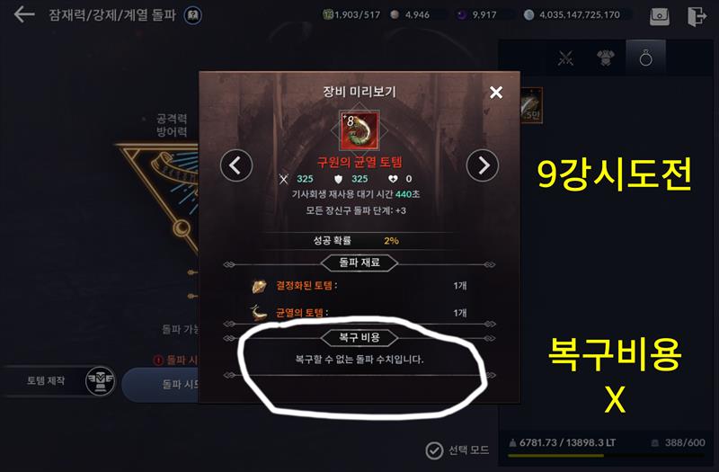This screenshot has height=472, width=719.
Task: Click the inventory weight progress bar
Action: pyautogui.click(x=605, y=456)
